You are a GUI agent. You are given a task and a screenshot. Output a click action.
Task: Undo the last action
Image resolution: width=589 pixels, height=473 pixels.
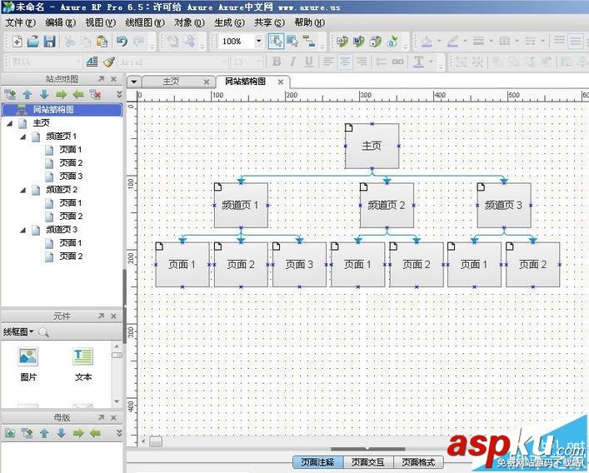click(122, 41)
